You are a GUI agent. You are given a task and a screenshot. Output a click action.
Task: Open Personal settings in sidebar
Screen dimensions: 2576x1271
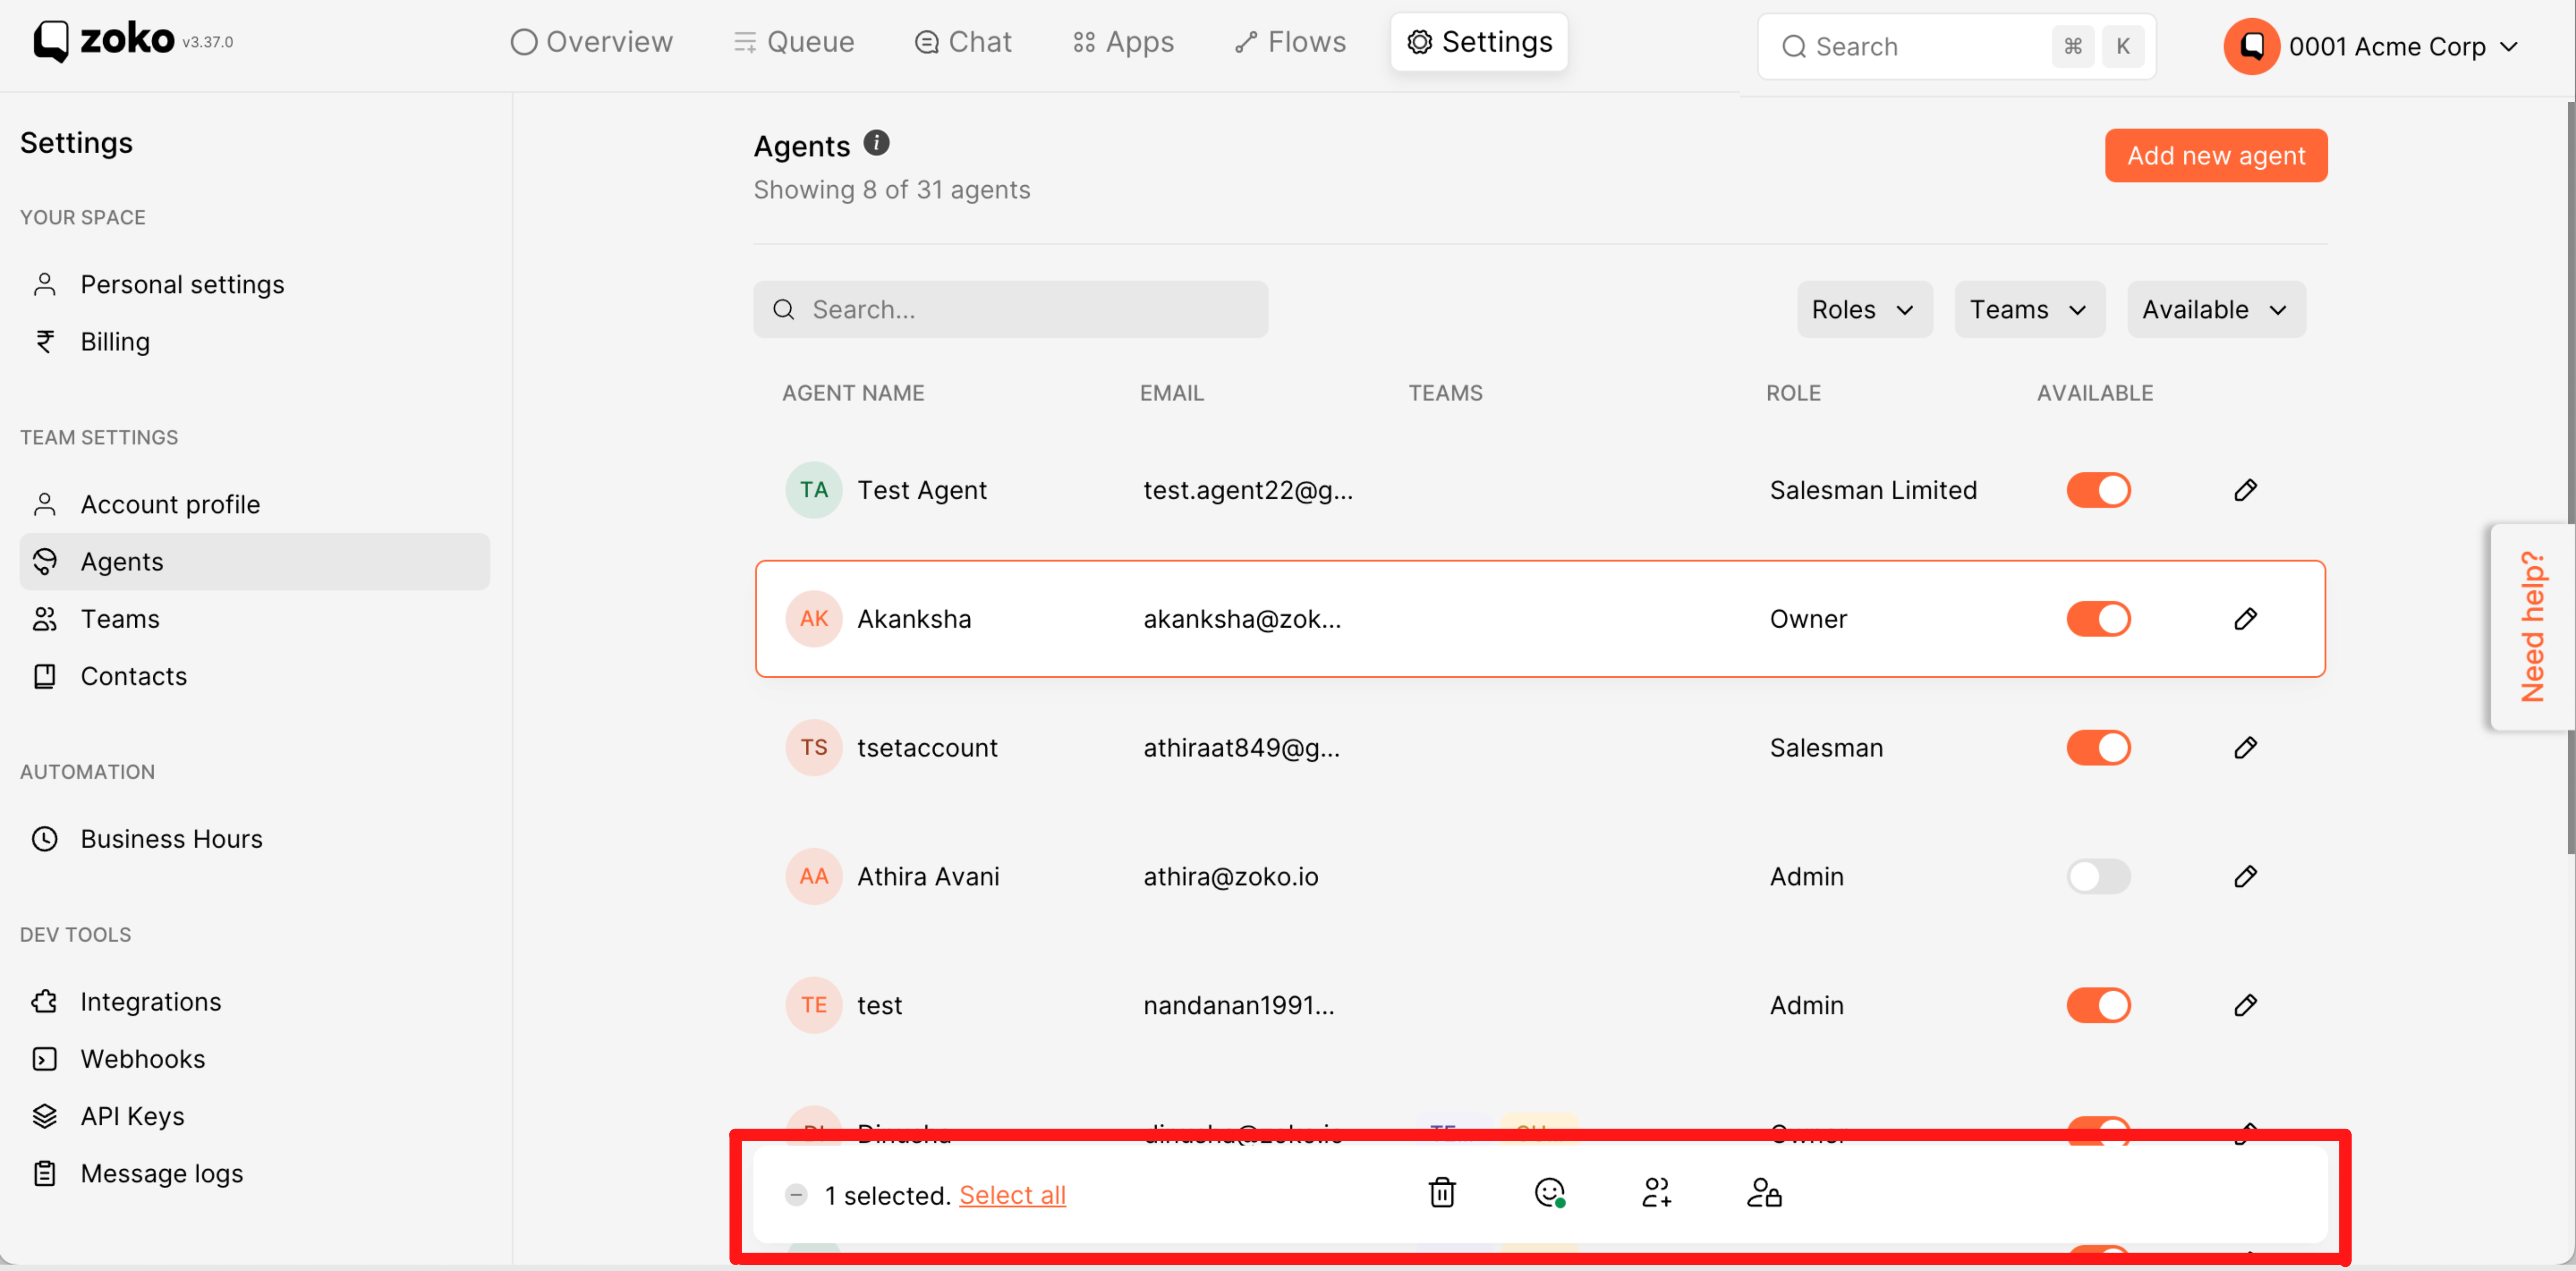pyautogui.click(x=255, y=285)
